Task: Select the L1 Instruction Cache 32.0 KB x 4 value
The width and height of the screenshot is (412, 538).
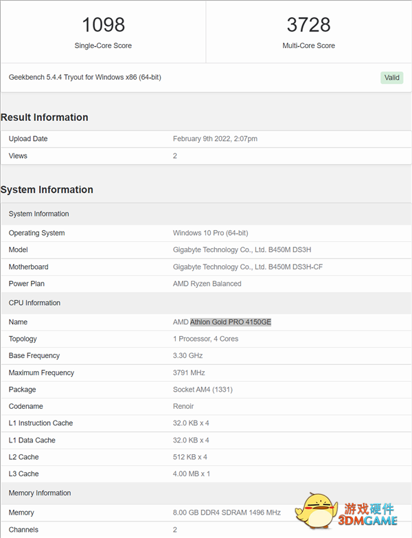Action: tap(191, 423)
